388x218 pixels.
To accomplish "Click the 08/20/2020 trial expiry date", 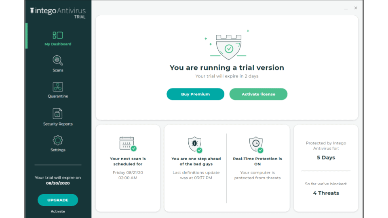I will pos(58,183).
